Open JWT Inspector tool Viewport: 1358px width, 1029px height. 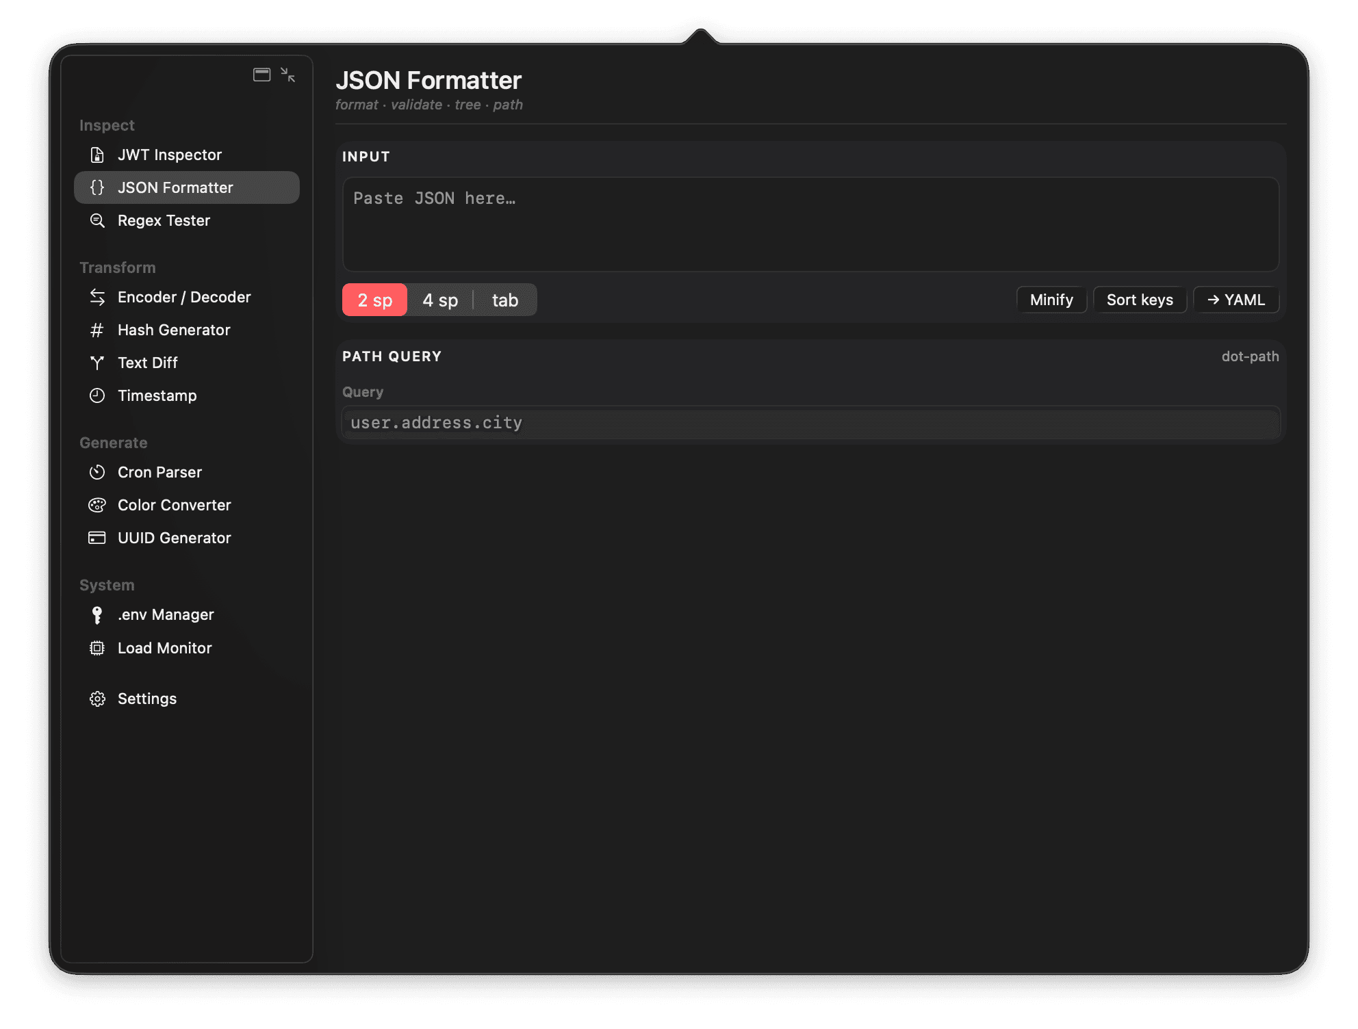187,155
